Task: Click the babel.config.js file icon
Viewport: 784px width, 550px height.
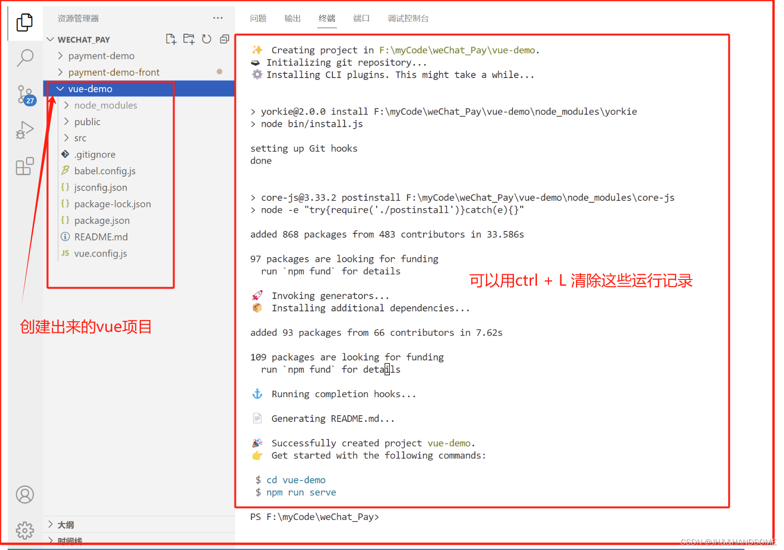Action: tap(65, 170)
